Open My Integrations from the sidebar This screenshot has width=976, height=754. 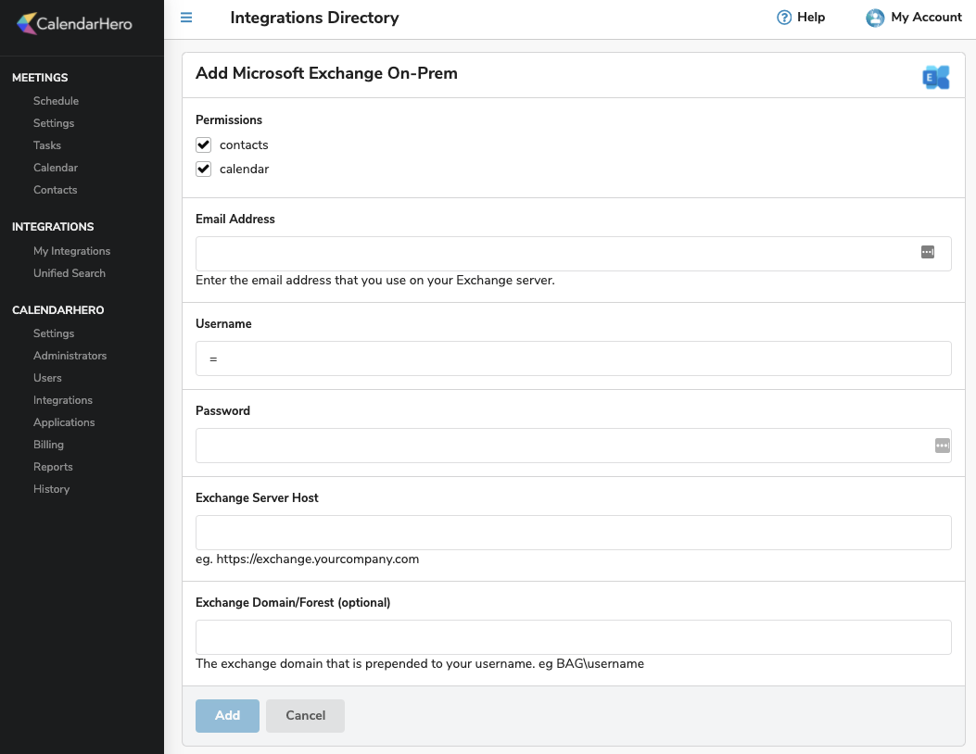71,251
